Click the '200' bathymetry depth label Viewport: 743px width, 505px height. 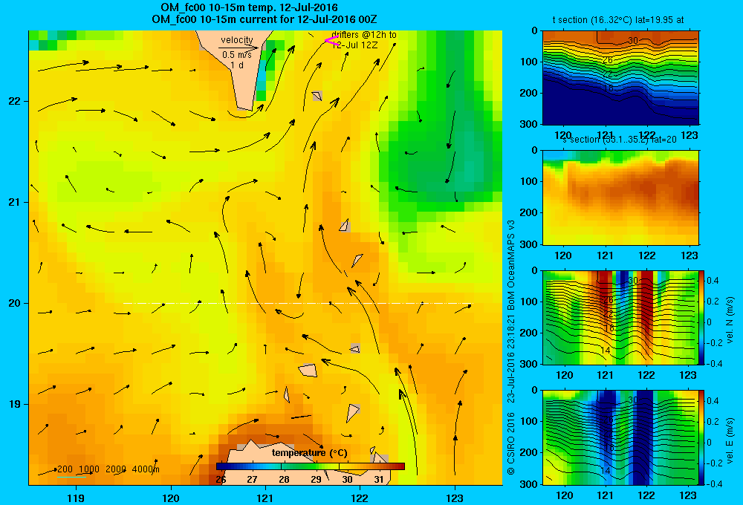[x=65, y=469]
